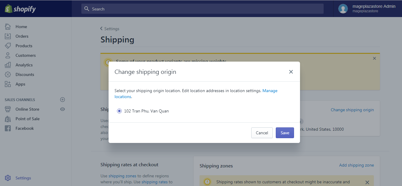The image size is (402, 186).
Task: Click the Settings gear icon
Action: [8, 178]
